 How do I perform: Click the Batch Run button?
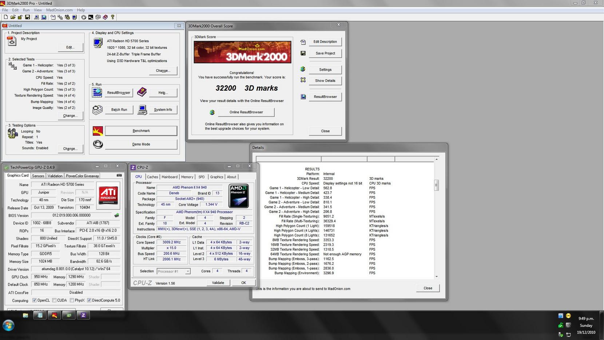click(119, 110)
